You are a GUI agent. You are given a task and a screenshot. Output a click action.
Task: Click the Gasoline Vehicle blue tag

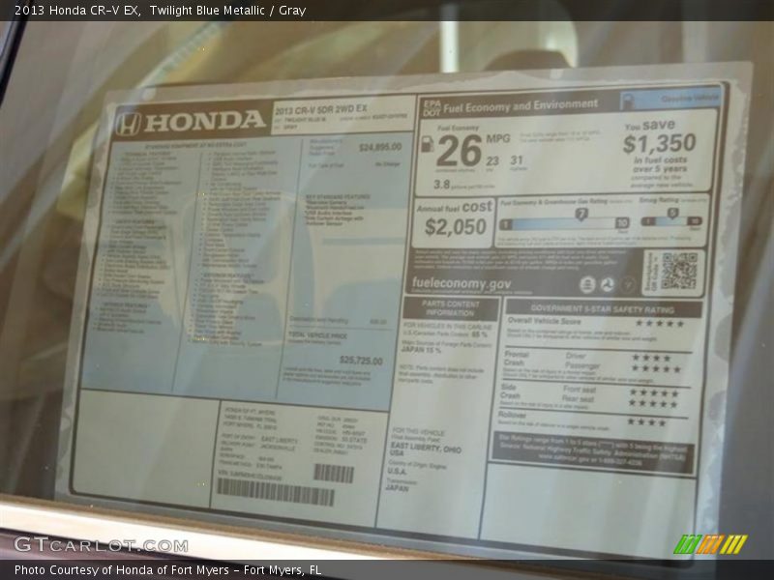(x=671, y=101)
